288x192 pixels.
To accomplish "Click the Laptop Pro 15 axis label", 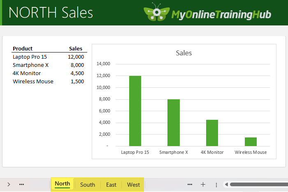I will pos(135,152).
